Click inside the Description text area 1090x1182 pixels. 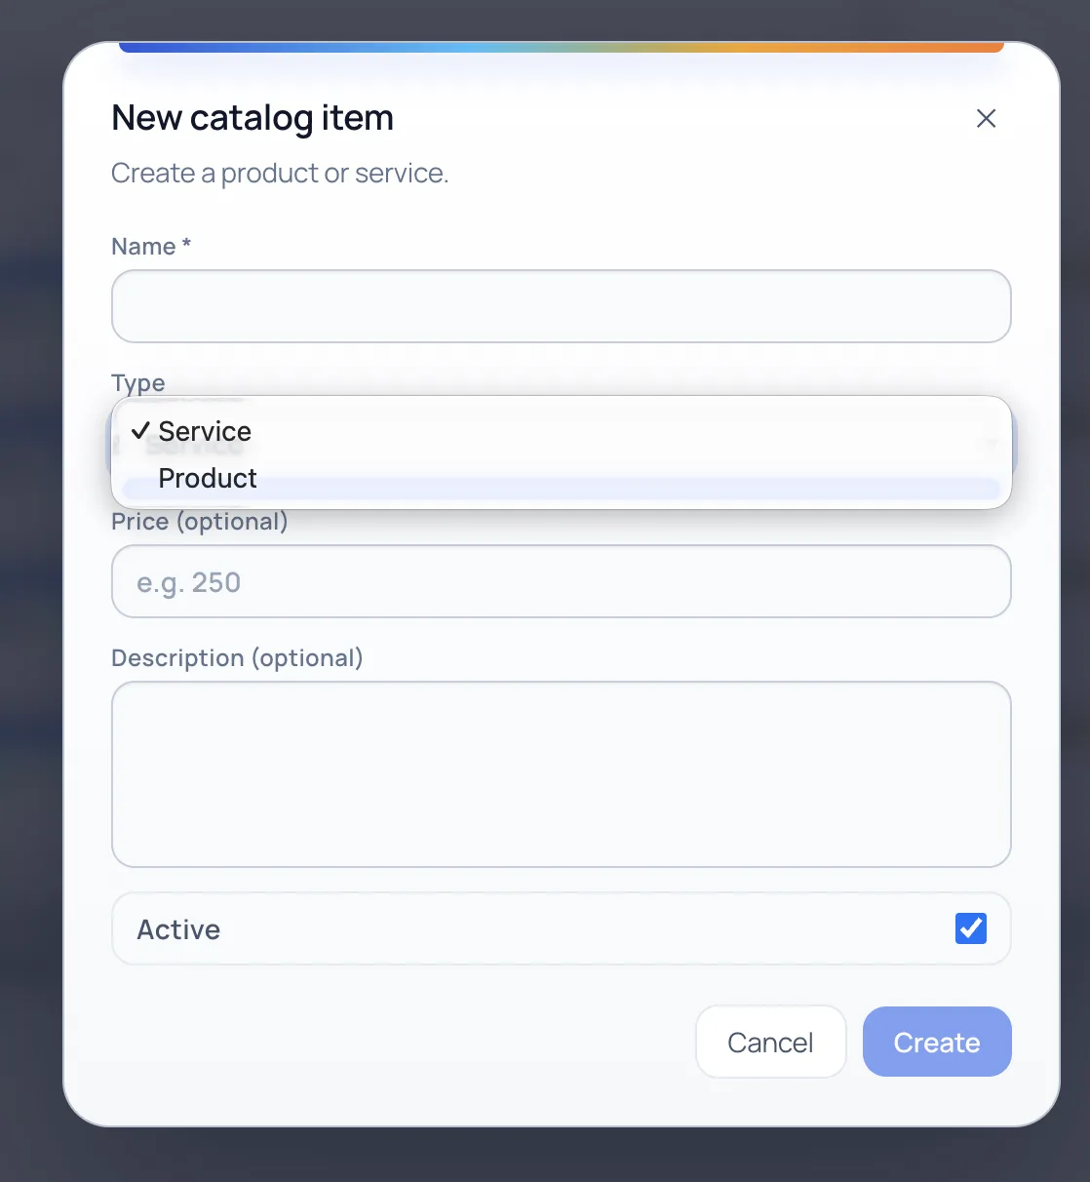[x=561, y=774]
